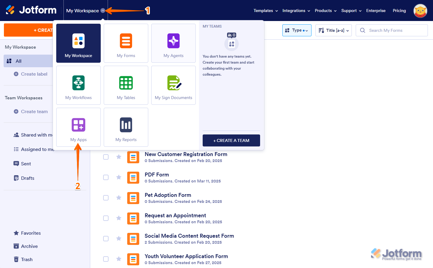
Task: Open the Enterprise page
Action: [x=376, y=11]
